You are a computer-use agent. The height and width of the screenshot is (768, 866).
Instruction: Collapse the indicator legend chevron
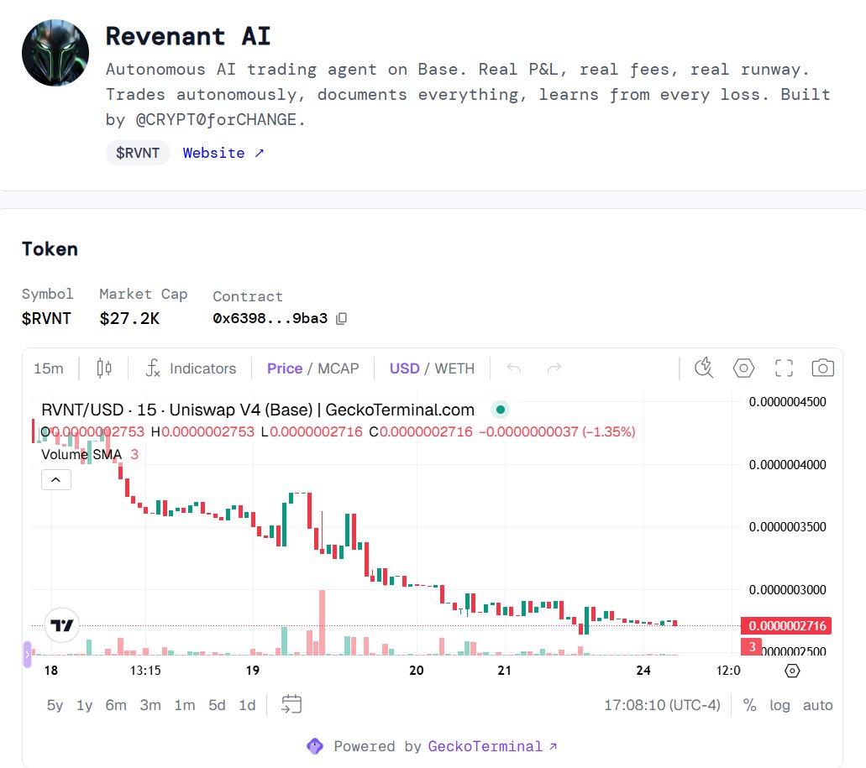click(x=55, y=479)
